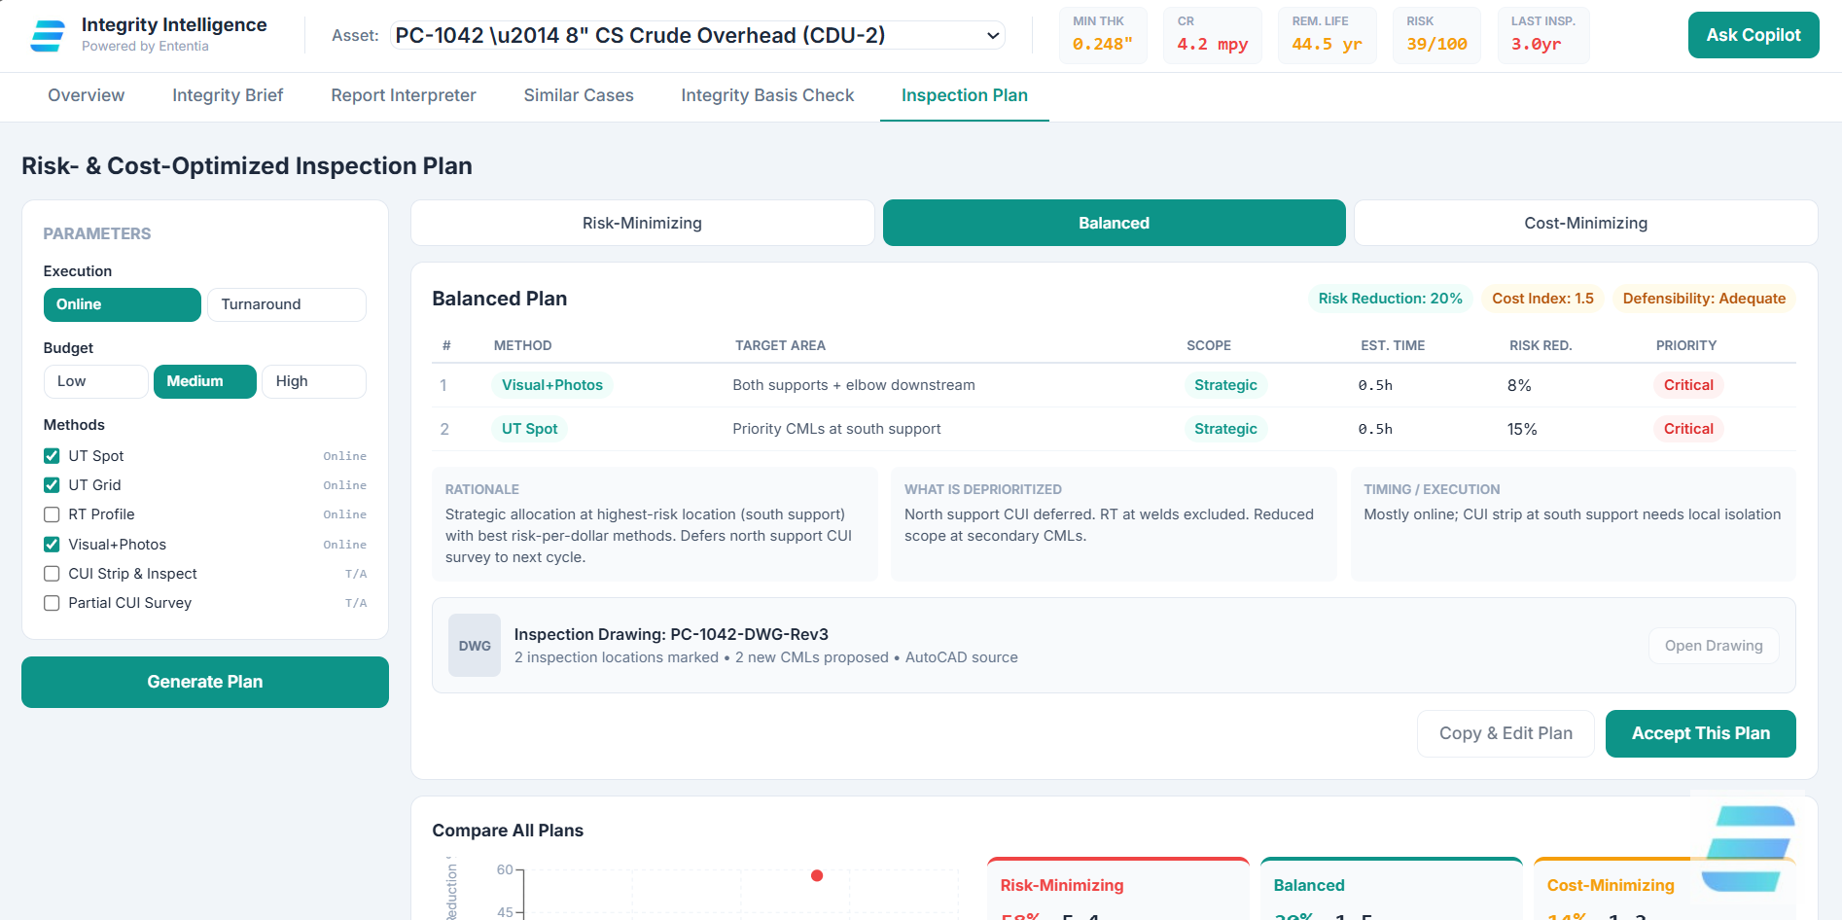This screenshot has height=920, width=1842.
Task: Open the Integrity Brief tab
Action: 228,95
